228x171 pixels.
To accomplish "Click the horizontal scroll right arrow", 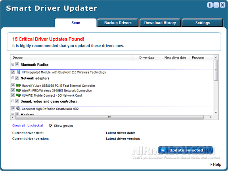I will pyautogui.click(x=211, y=117).
